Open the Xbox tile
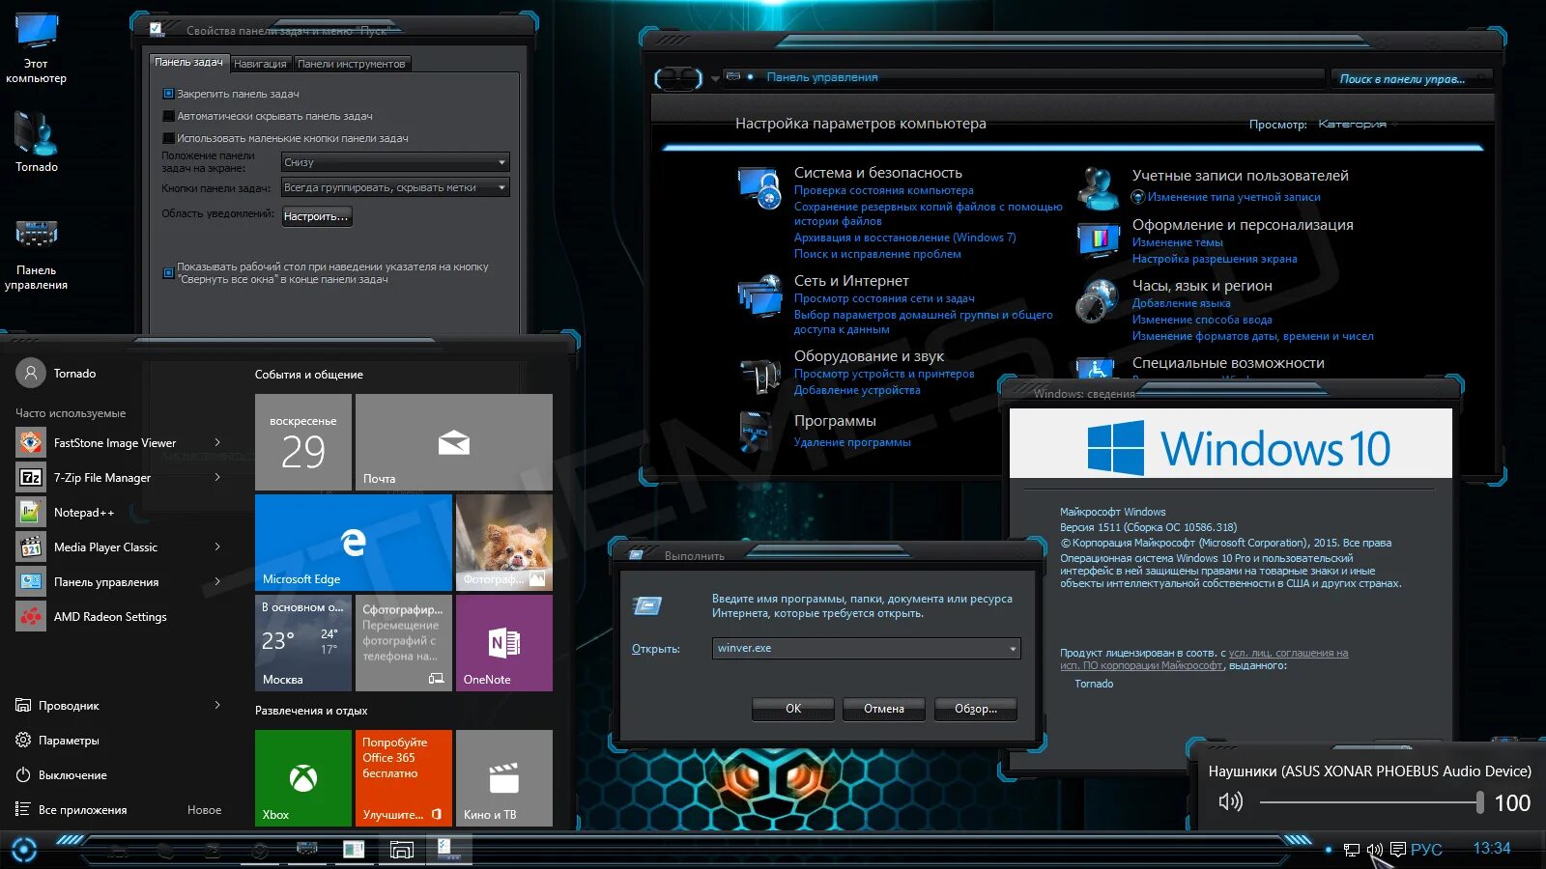 [303, 778]
